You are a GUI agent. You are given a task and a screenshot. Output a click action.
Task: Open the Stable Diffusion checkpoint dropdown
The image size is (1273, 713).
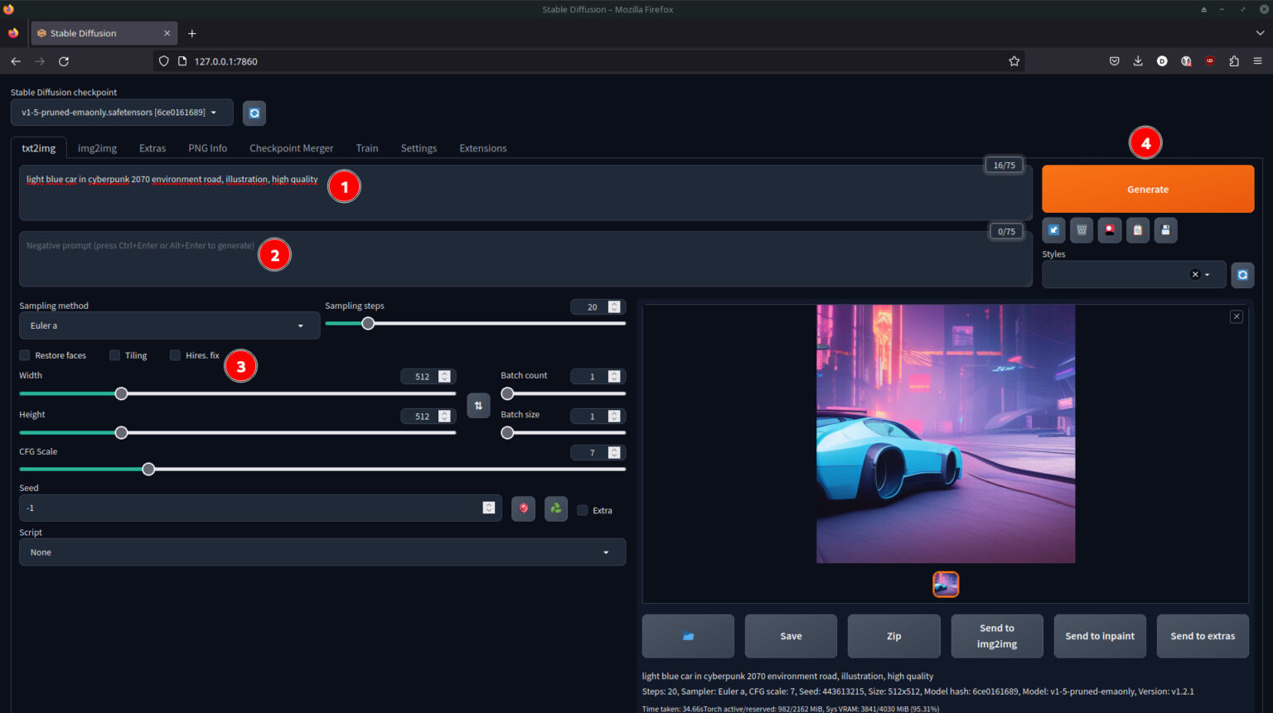coord(121,113)
